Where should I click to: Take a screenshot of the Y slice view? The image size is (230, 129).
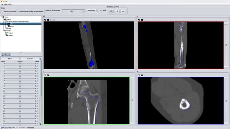pos(48,75)
